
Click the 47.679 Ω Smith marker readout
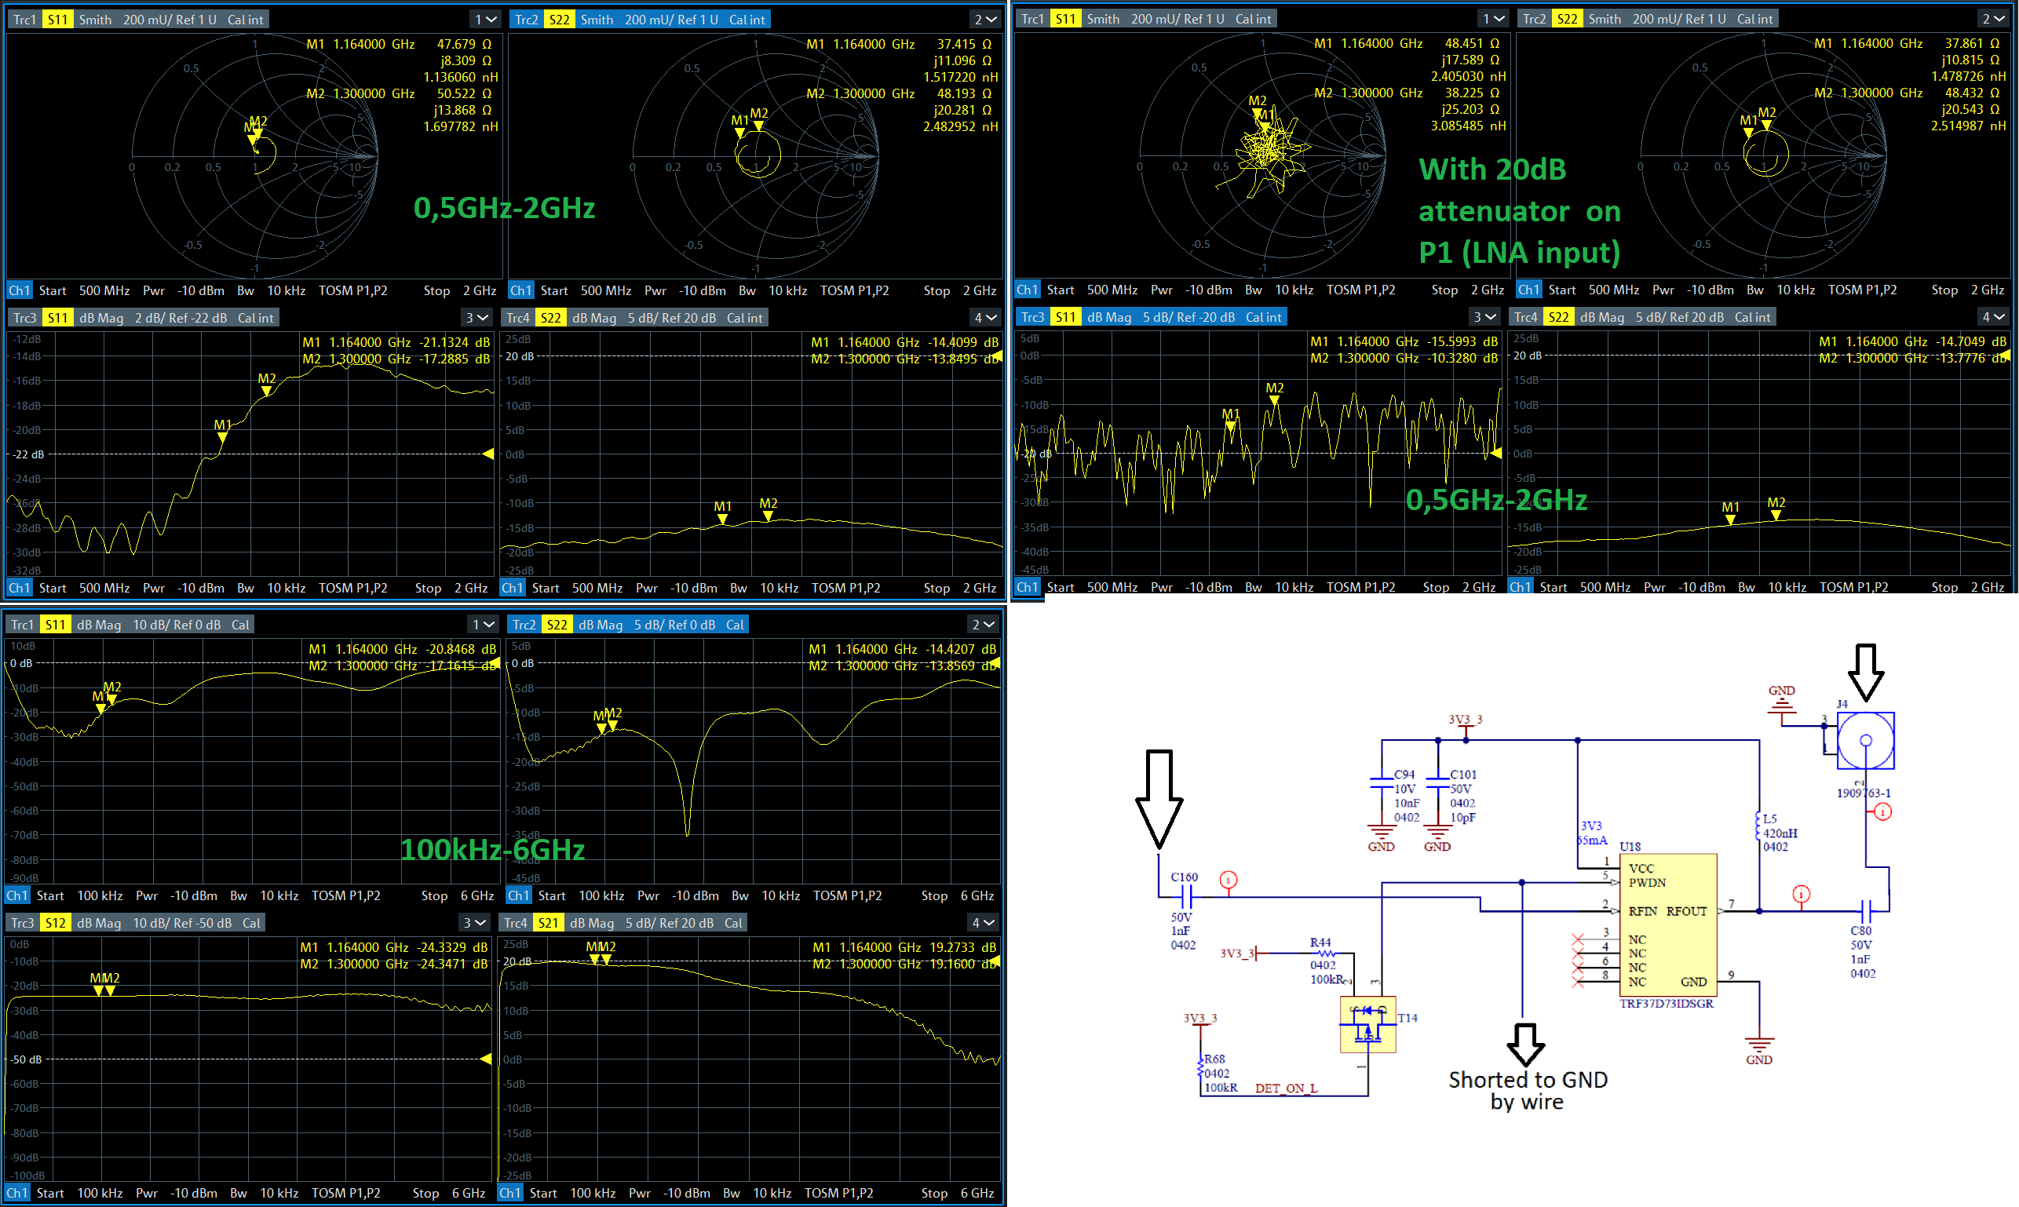pyautogui.click(x=465, y=44)
